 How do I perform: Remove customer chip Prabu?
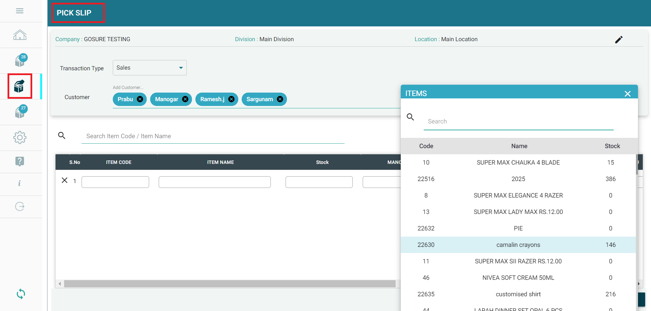[140, 99]
